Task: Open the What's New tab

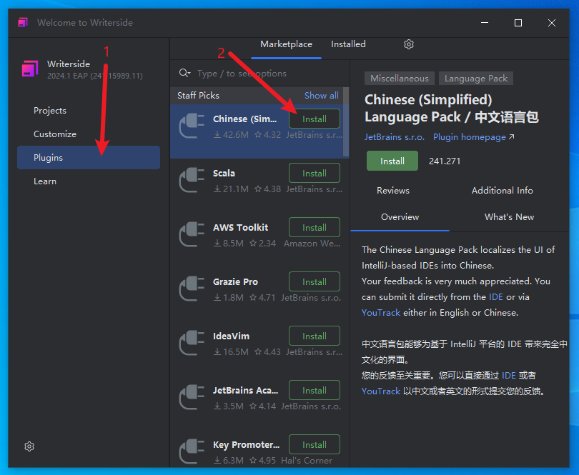Action: 509,217
